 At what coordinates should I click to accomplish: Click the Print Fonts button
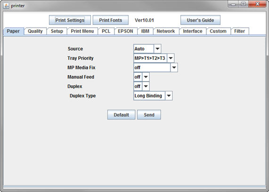(x=111, y=20)
